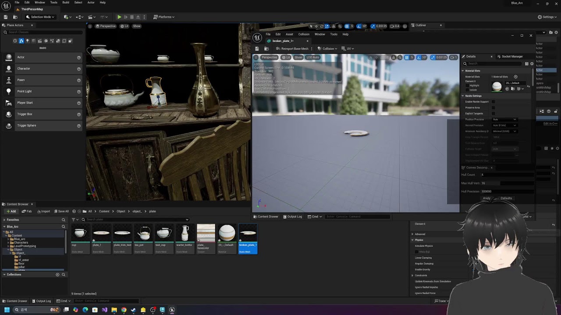Select LevelPrototyping folder

[x=25, y=246]
